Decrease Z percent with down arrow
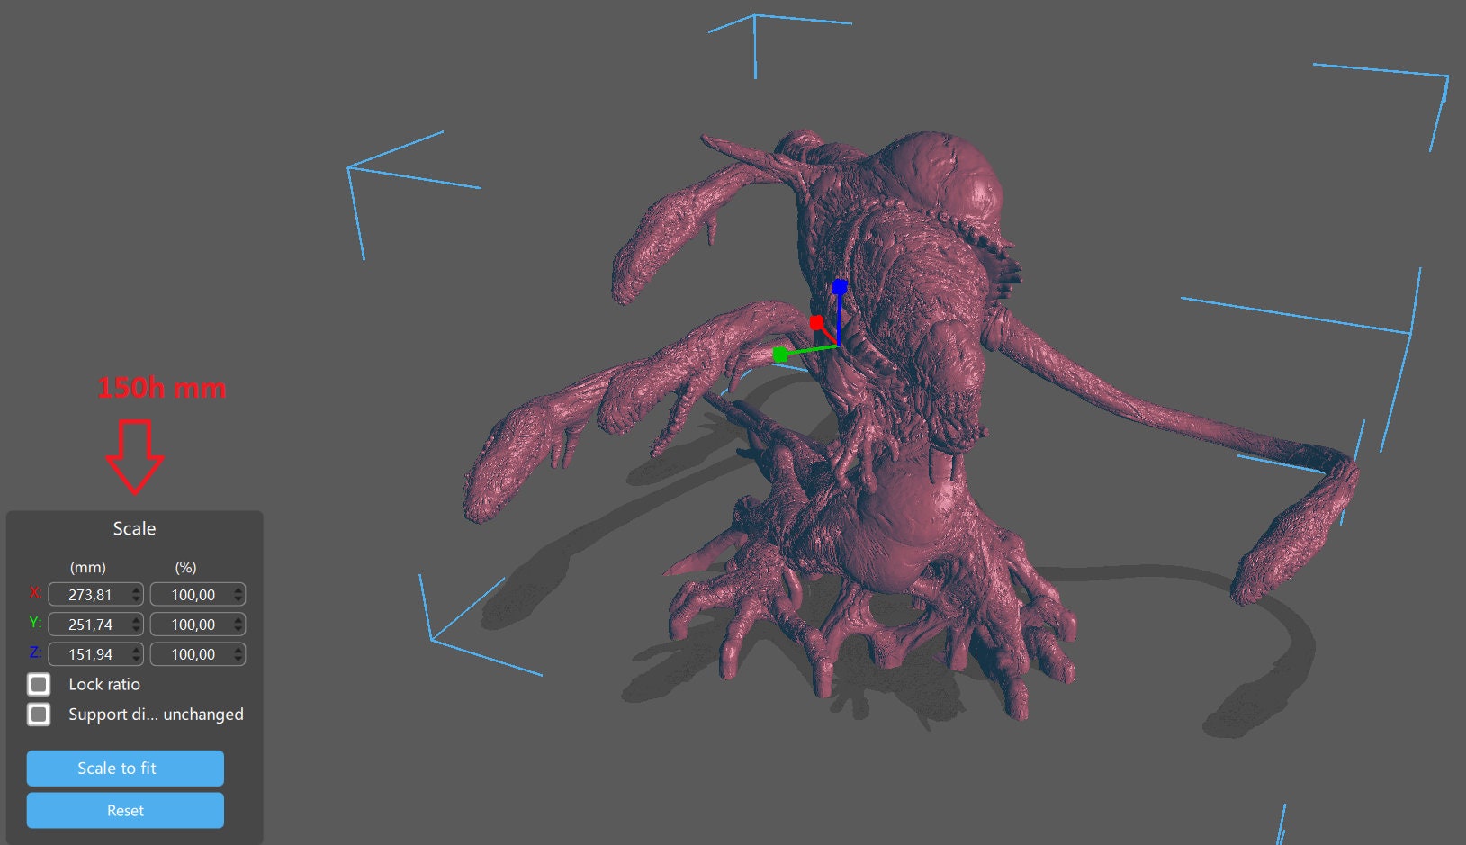The image size is (1466, 845). (x=238, y=659)
